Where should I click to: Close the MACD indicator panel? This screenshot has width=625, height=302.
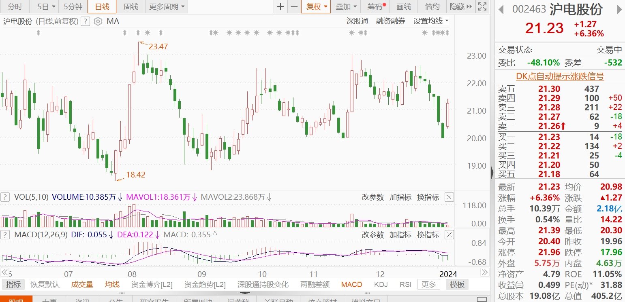click(x=449, y=234)
